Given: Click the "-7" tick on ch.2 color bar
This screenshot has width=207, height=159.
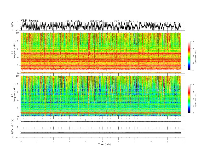Looking at the screenshot, I should [193, 113].
